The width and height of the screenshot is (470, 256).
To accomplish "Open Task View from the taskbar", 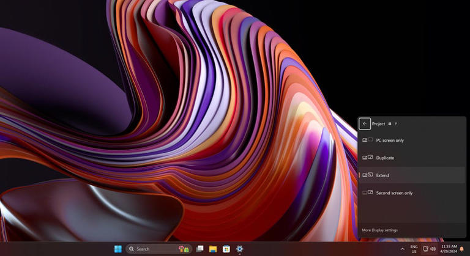I will point(200,249).
